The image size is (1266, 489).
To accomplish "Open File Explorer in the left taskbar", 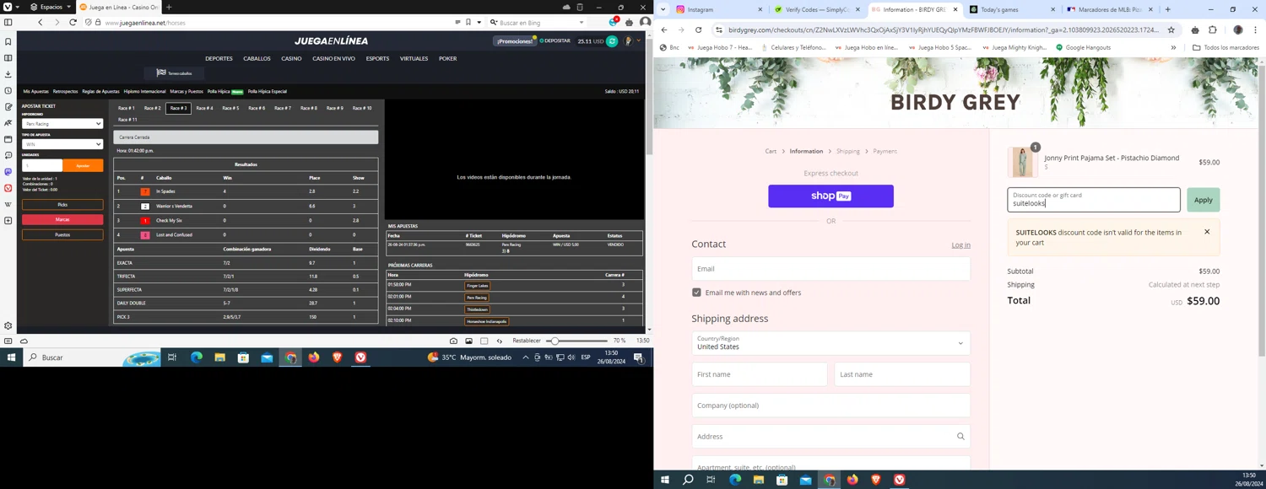I will pyautogui.click(x=219, y=357).
